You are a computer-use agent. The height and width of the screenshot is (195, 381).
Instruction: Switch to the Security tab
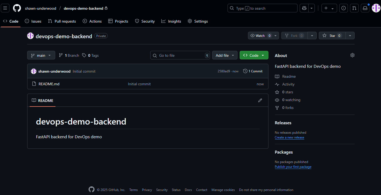[x=145, y=21]
